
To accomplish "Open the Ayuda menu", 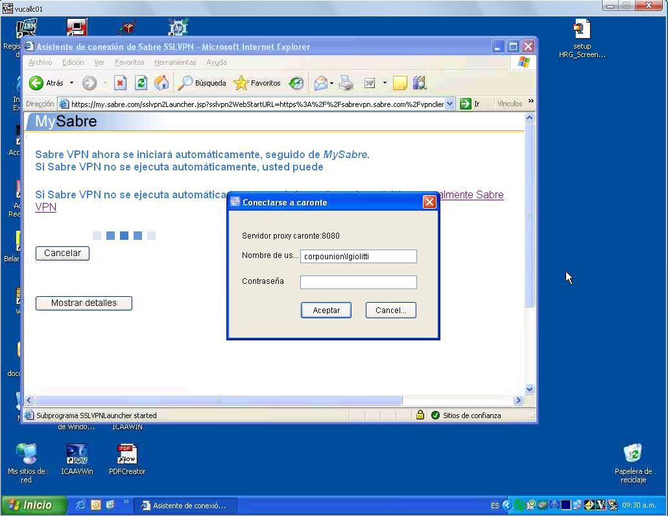I will [217, 63].
